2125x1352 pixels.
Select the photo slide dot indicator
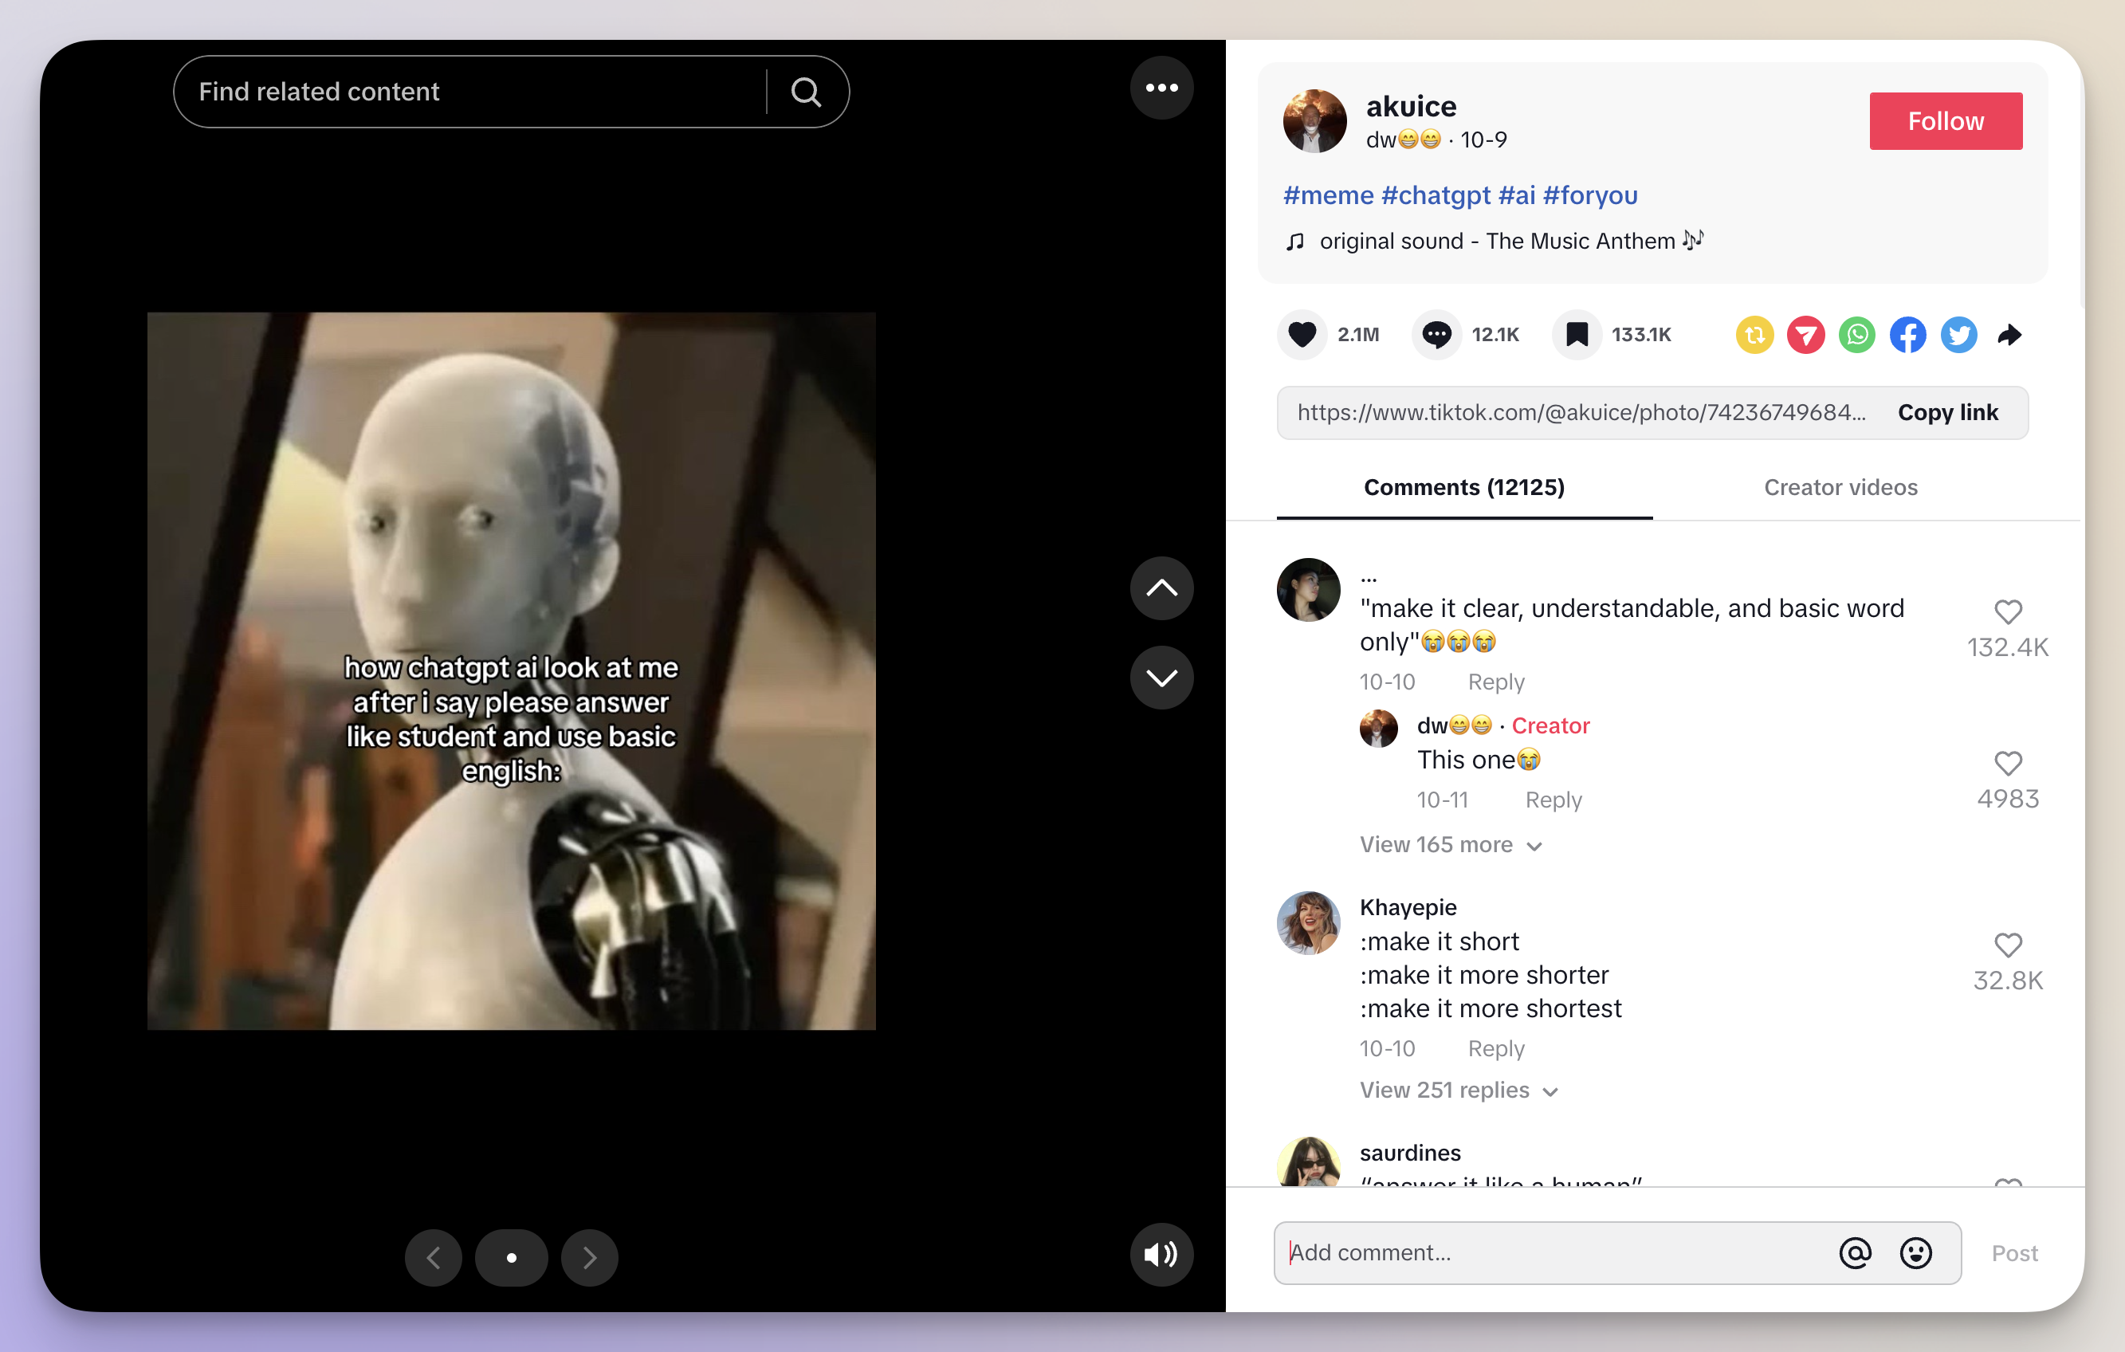pos(512,1256)
